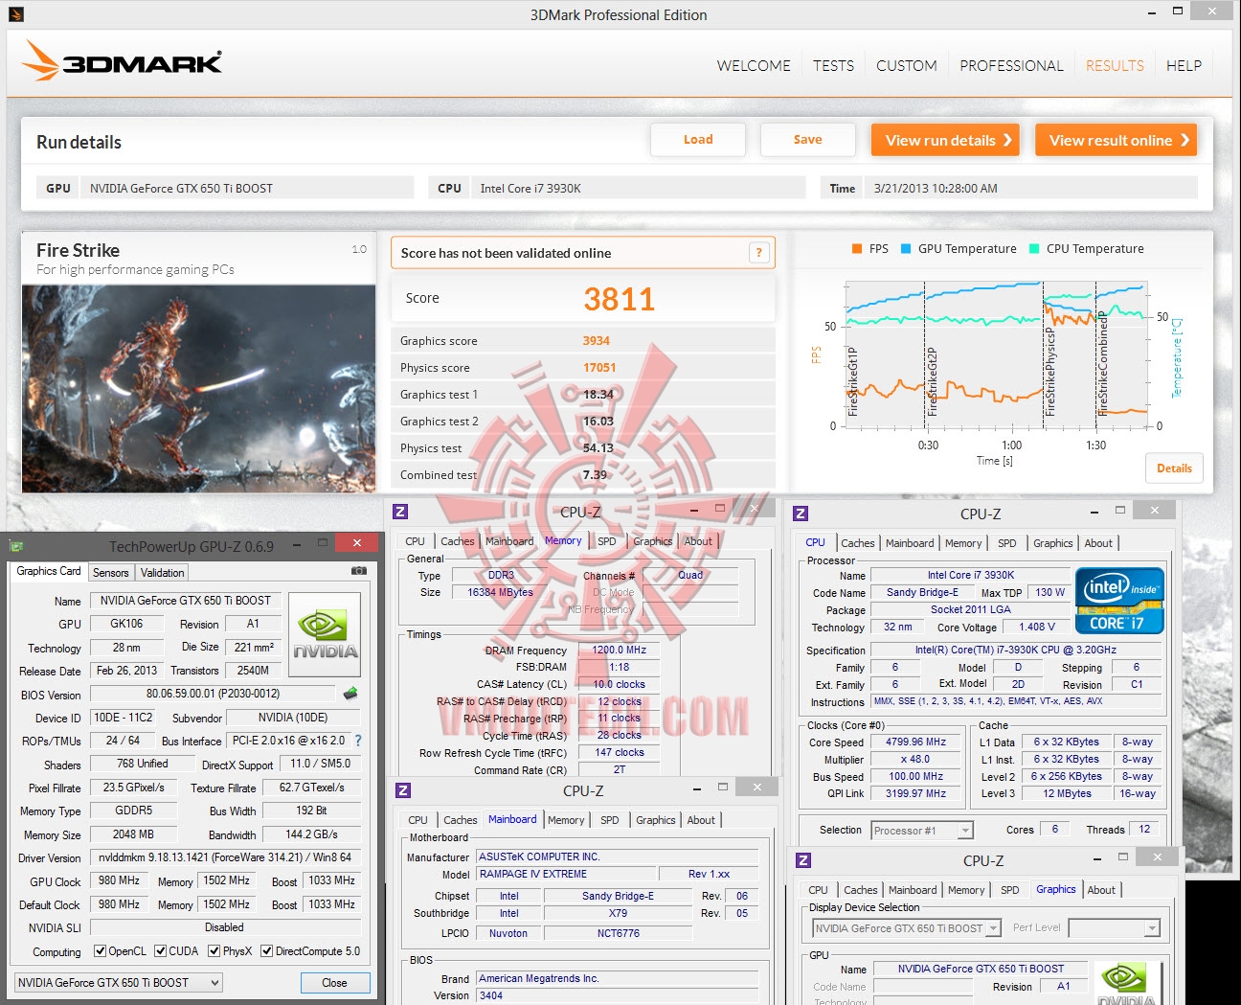1241x1005 pixels.
Task: Open the Display Device Selection dropdown
Action: click(907, 928)
